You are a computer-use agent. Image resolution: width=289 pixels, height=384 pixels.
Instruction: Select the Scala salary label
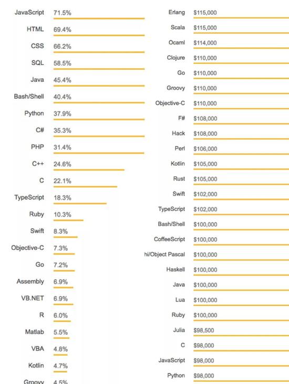[178, 27]
